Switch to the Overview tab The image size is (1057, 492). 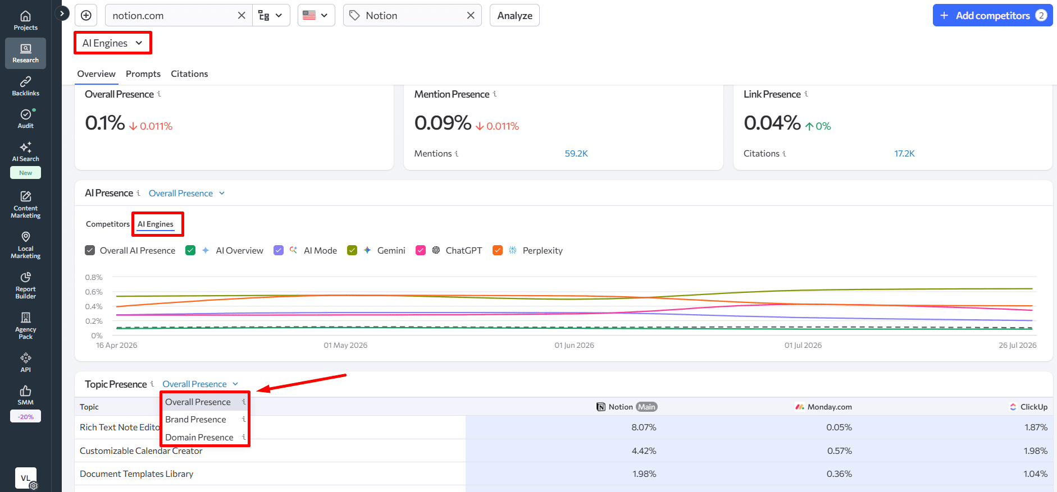pos(96,73)
